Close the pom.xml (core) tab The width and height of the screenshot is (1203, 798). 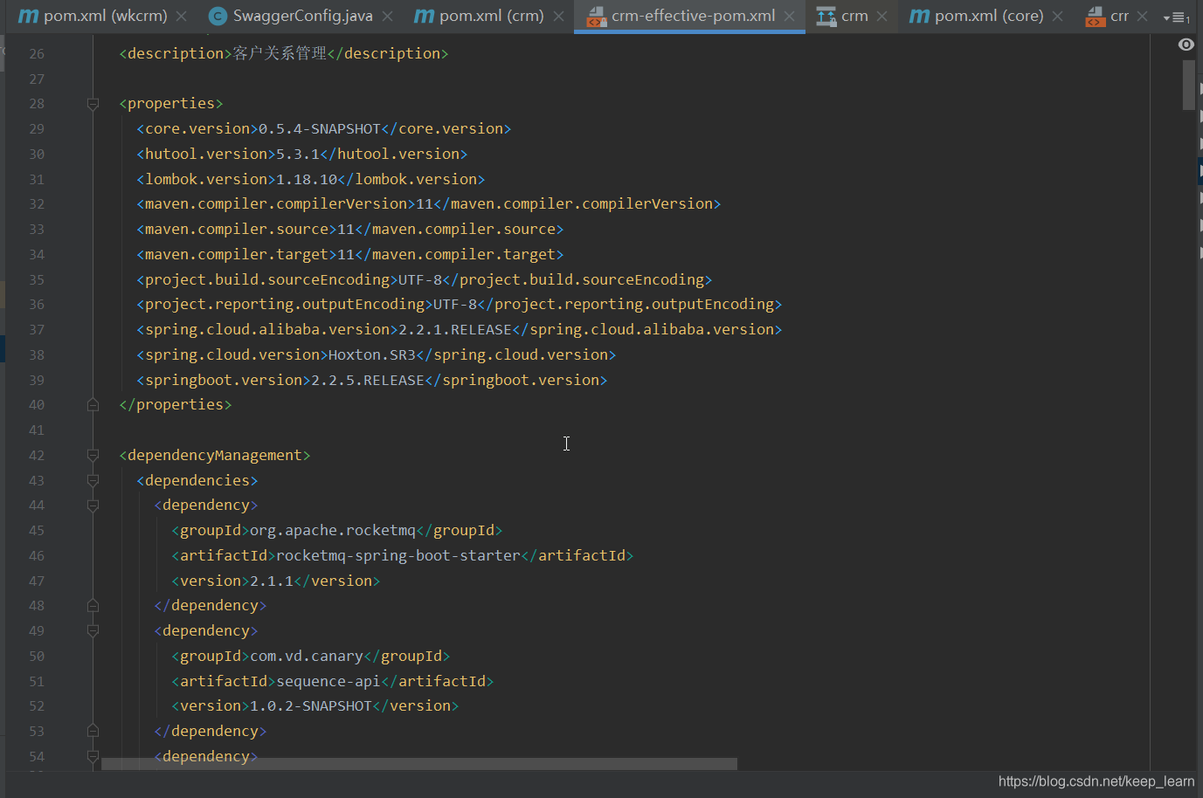pyautogui.click(x=1058, y=16)
